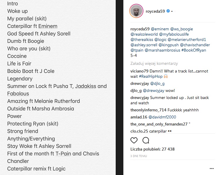
Task: Click the "3 DNI TEMU" timestamp
Action: point(139,156)
